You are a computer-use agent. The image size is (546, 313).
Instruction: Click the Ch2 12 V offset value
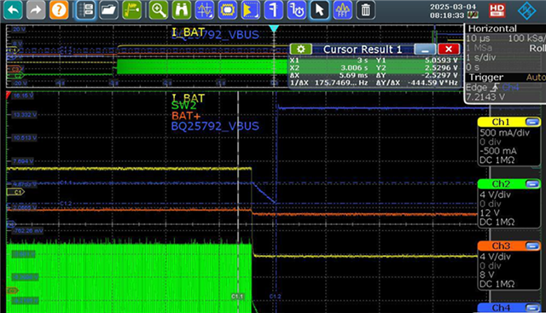point(490,213)
